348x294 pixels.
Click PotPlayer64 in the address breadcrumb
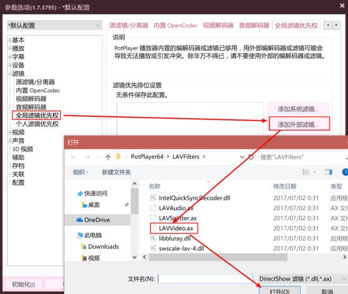pos(147,156)
